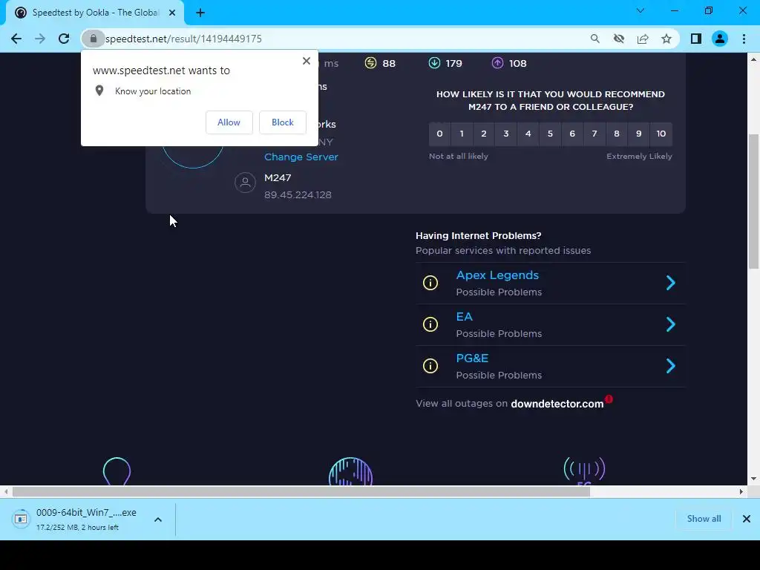Click the striped globe icon

pos(350,471)
